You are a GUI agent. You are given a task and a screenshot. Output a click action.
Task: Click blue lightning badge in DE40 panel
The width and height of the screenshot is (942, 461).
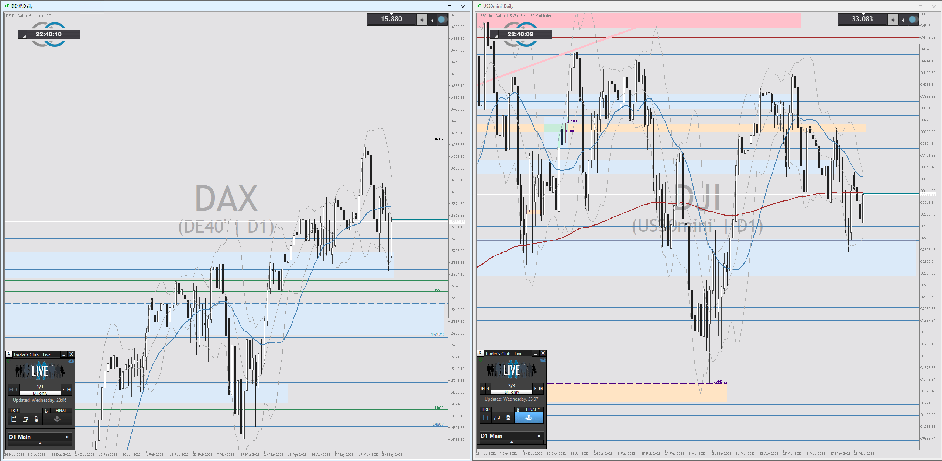[71, 362]
